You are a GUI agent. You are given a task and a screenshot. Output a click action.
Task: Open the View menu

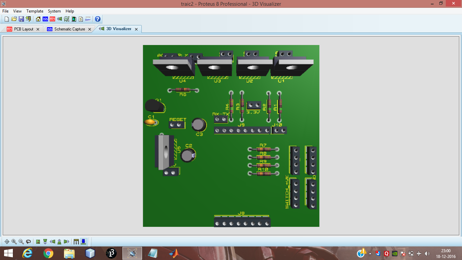[x=17, y=11]
